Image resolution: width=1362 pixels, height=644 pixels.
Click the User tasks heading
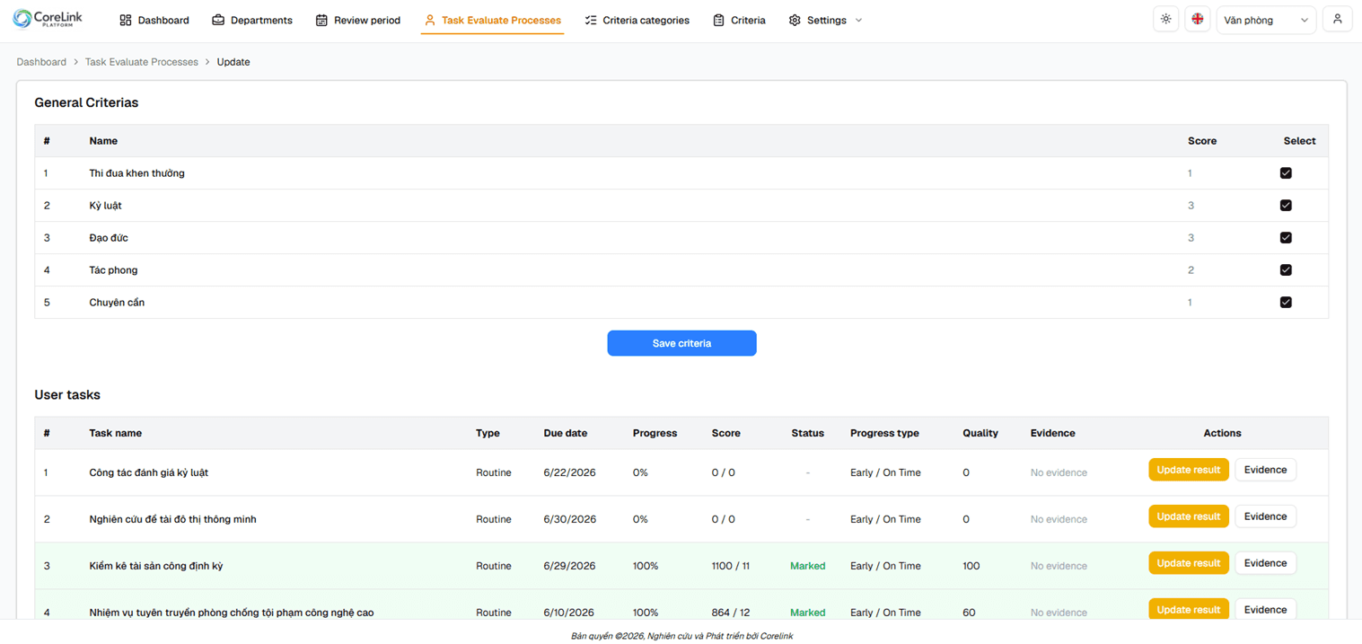(x=67, y=394)
